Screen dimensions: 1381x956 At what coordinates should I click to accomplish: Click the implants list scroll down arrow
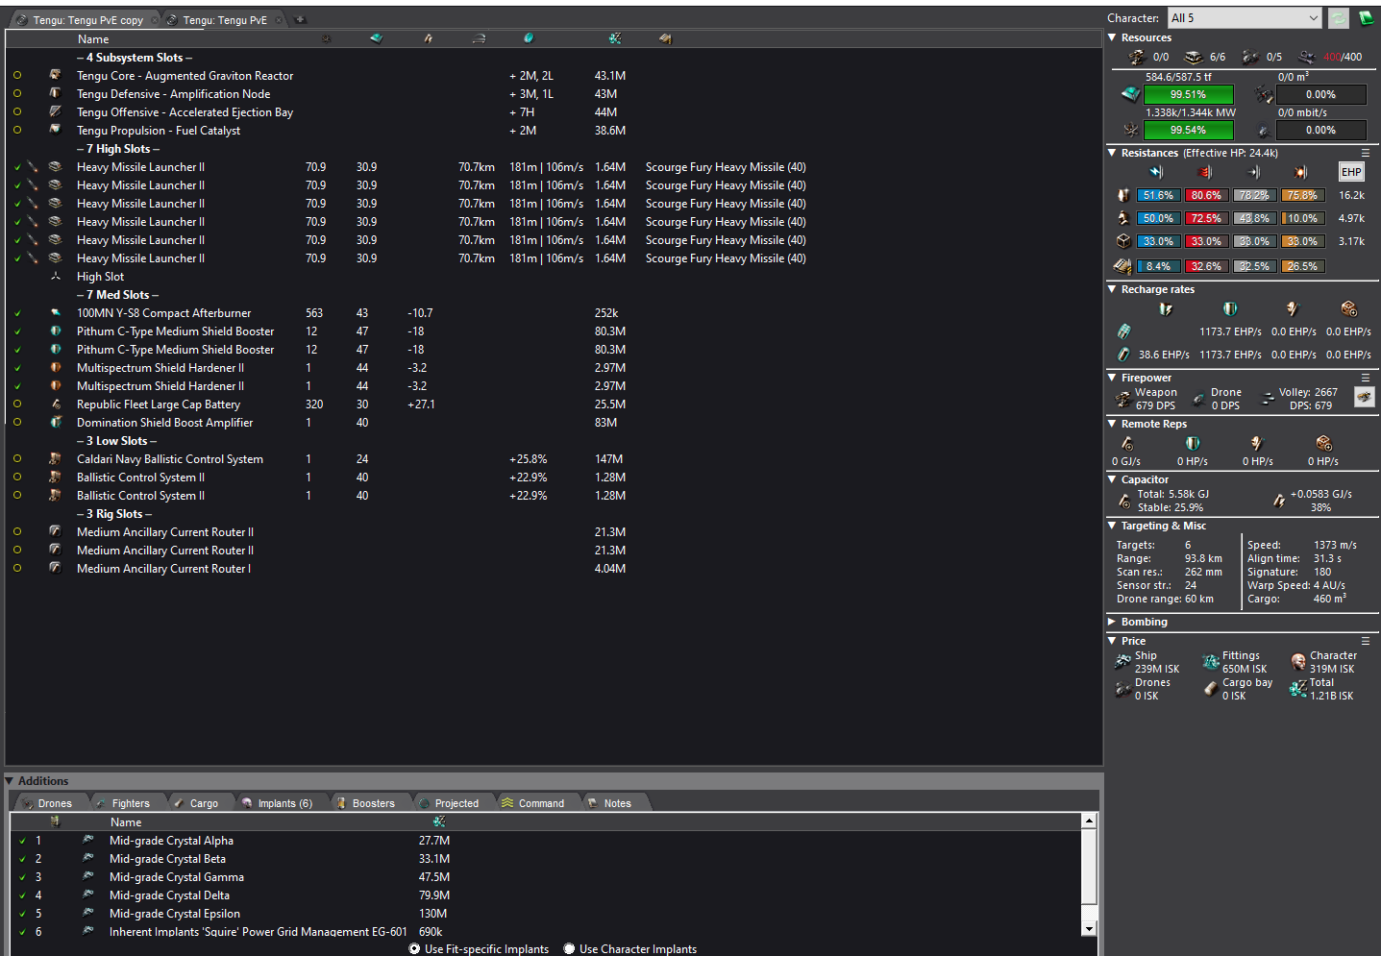(x=1089, y=929)
